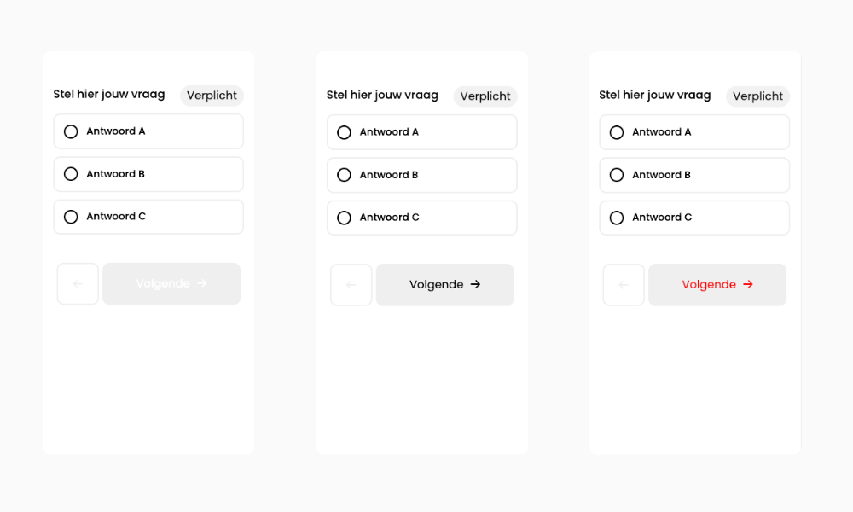Select Antwoord B in the red Volgende card
Screen dimensions: 853x512
[x=617, y=175]
